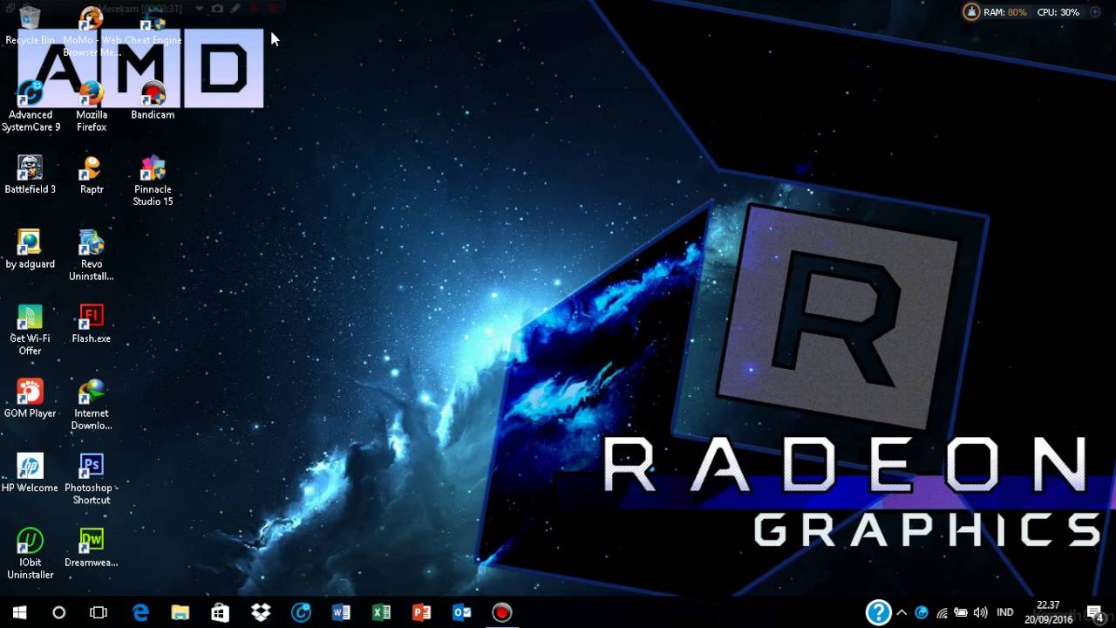The width and height of the screenshot is (1116, 628).
Task: Select the 'by adguard' desktop icon
Action: point(31,249)
